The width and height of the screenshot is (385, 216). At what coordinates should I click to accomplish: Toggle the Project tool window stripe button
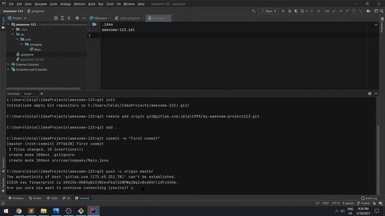coord(3,23)
